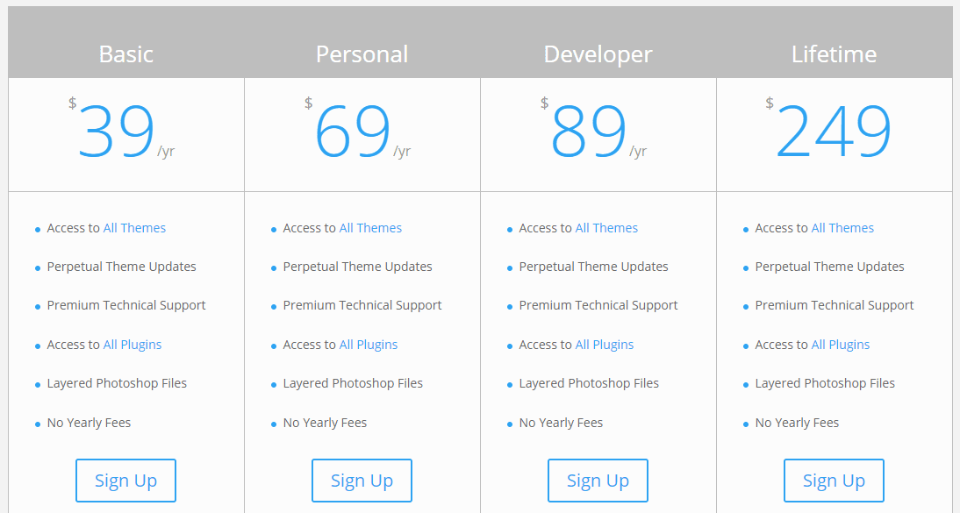
Task: Click Perpetual Theme Updates under Basic
Action: point(121,266)
